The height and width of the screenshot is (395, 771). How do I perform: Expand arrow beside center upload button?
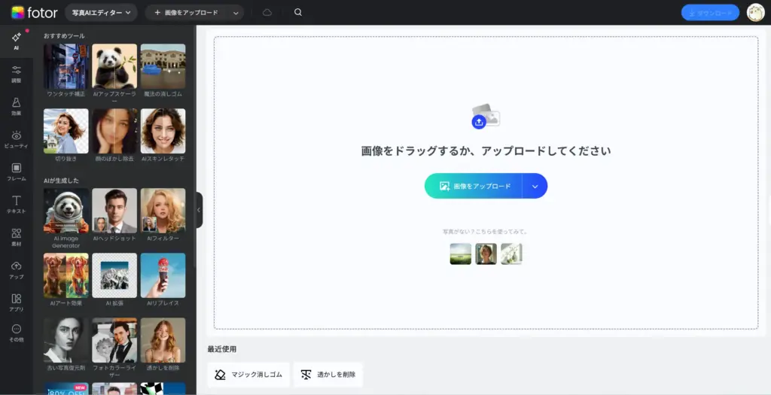pyautogui.click(x=535, y=186)
